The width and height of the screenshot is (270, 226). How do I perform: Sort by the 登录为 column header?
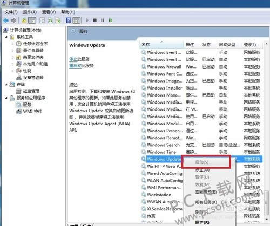[252, 44]
